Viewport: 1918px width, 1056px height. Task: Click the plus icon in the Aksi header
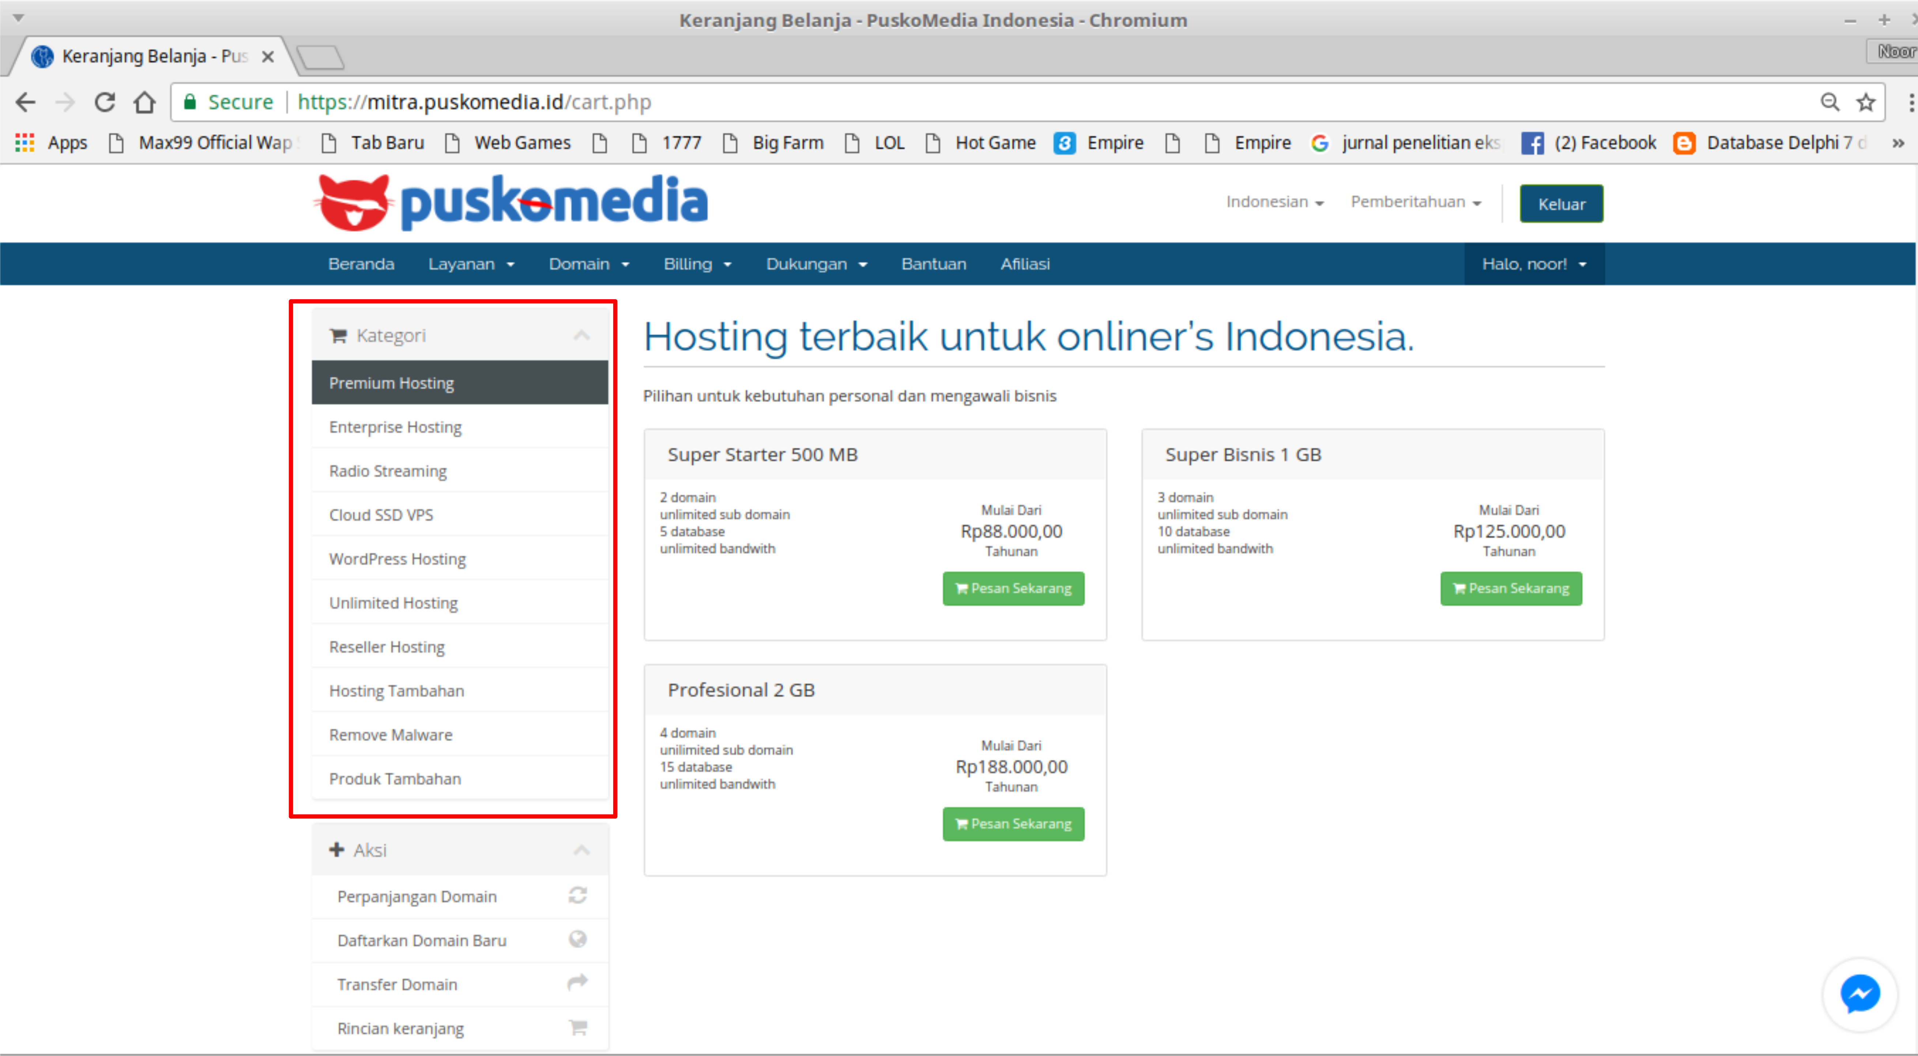pos(336,850)
